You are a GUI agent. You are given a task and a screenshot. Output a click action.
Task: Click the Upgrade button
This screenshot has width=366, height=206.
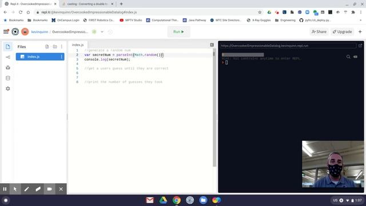pos(342,32)
